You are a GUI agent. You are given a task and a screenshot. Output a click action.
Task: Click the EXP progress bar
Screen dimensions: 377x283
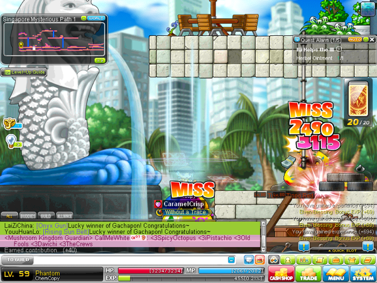pyautogui.click(x=191, y=278)
